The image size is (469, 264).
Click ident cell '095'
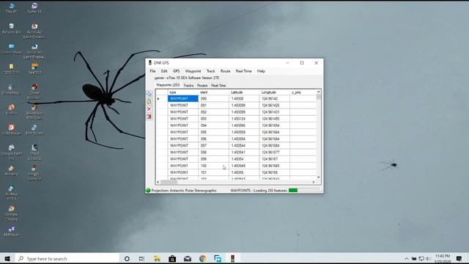[213, 132]
